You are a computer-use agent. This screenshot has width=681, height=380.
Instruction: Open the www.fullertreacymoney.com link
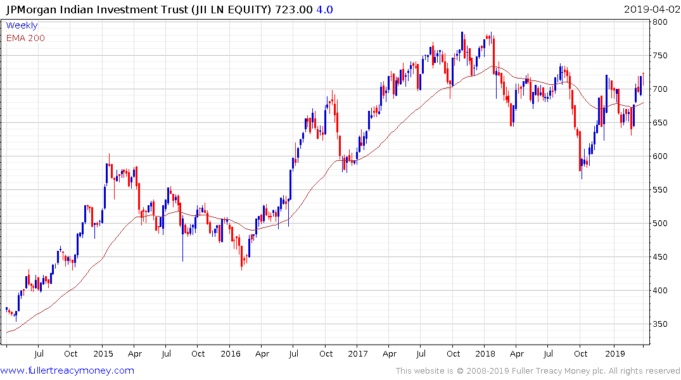pos(67,370)
